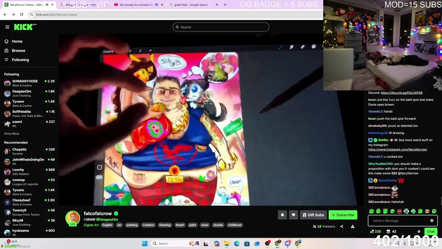The width and height of the screenshot is (442, 249).
Task: Go to Home in sidebar
Action: click(x=17, y=41)
